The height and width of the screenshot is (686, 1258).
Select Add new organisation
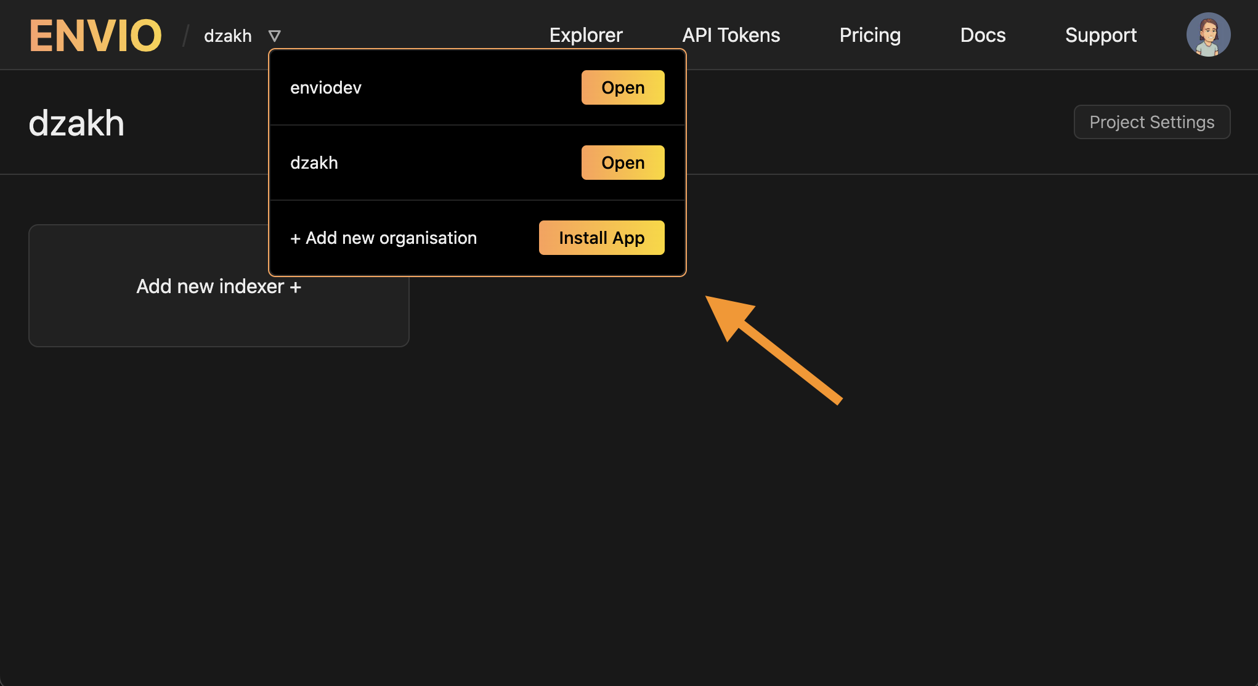point(383,238)
